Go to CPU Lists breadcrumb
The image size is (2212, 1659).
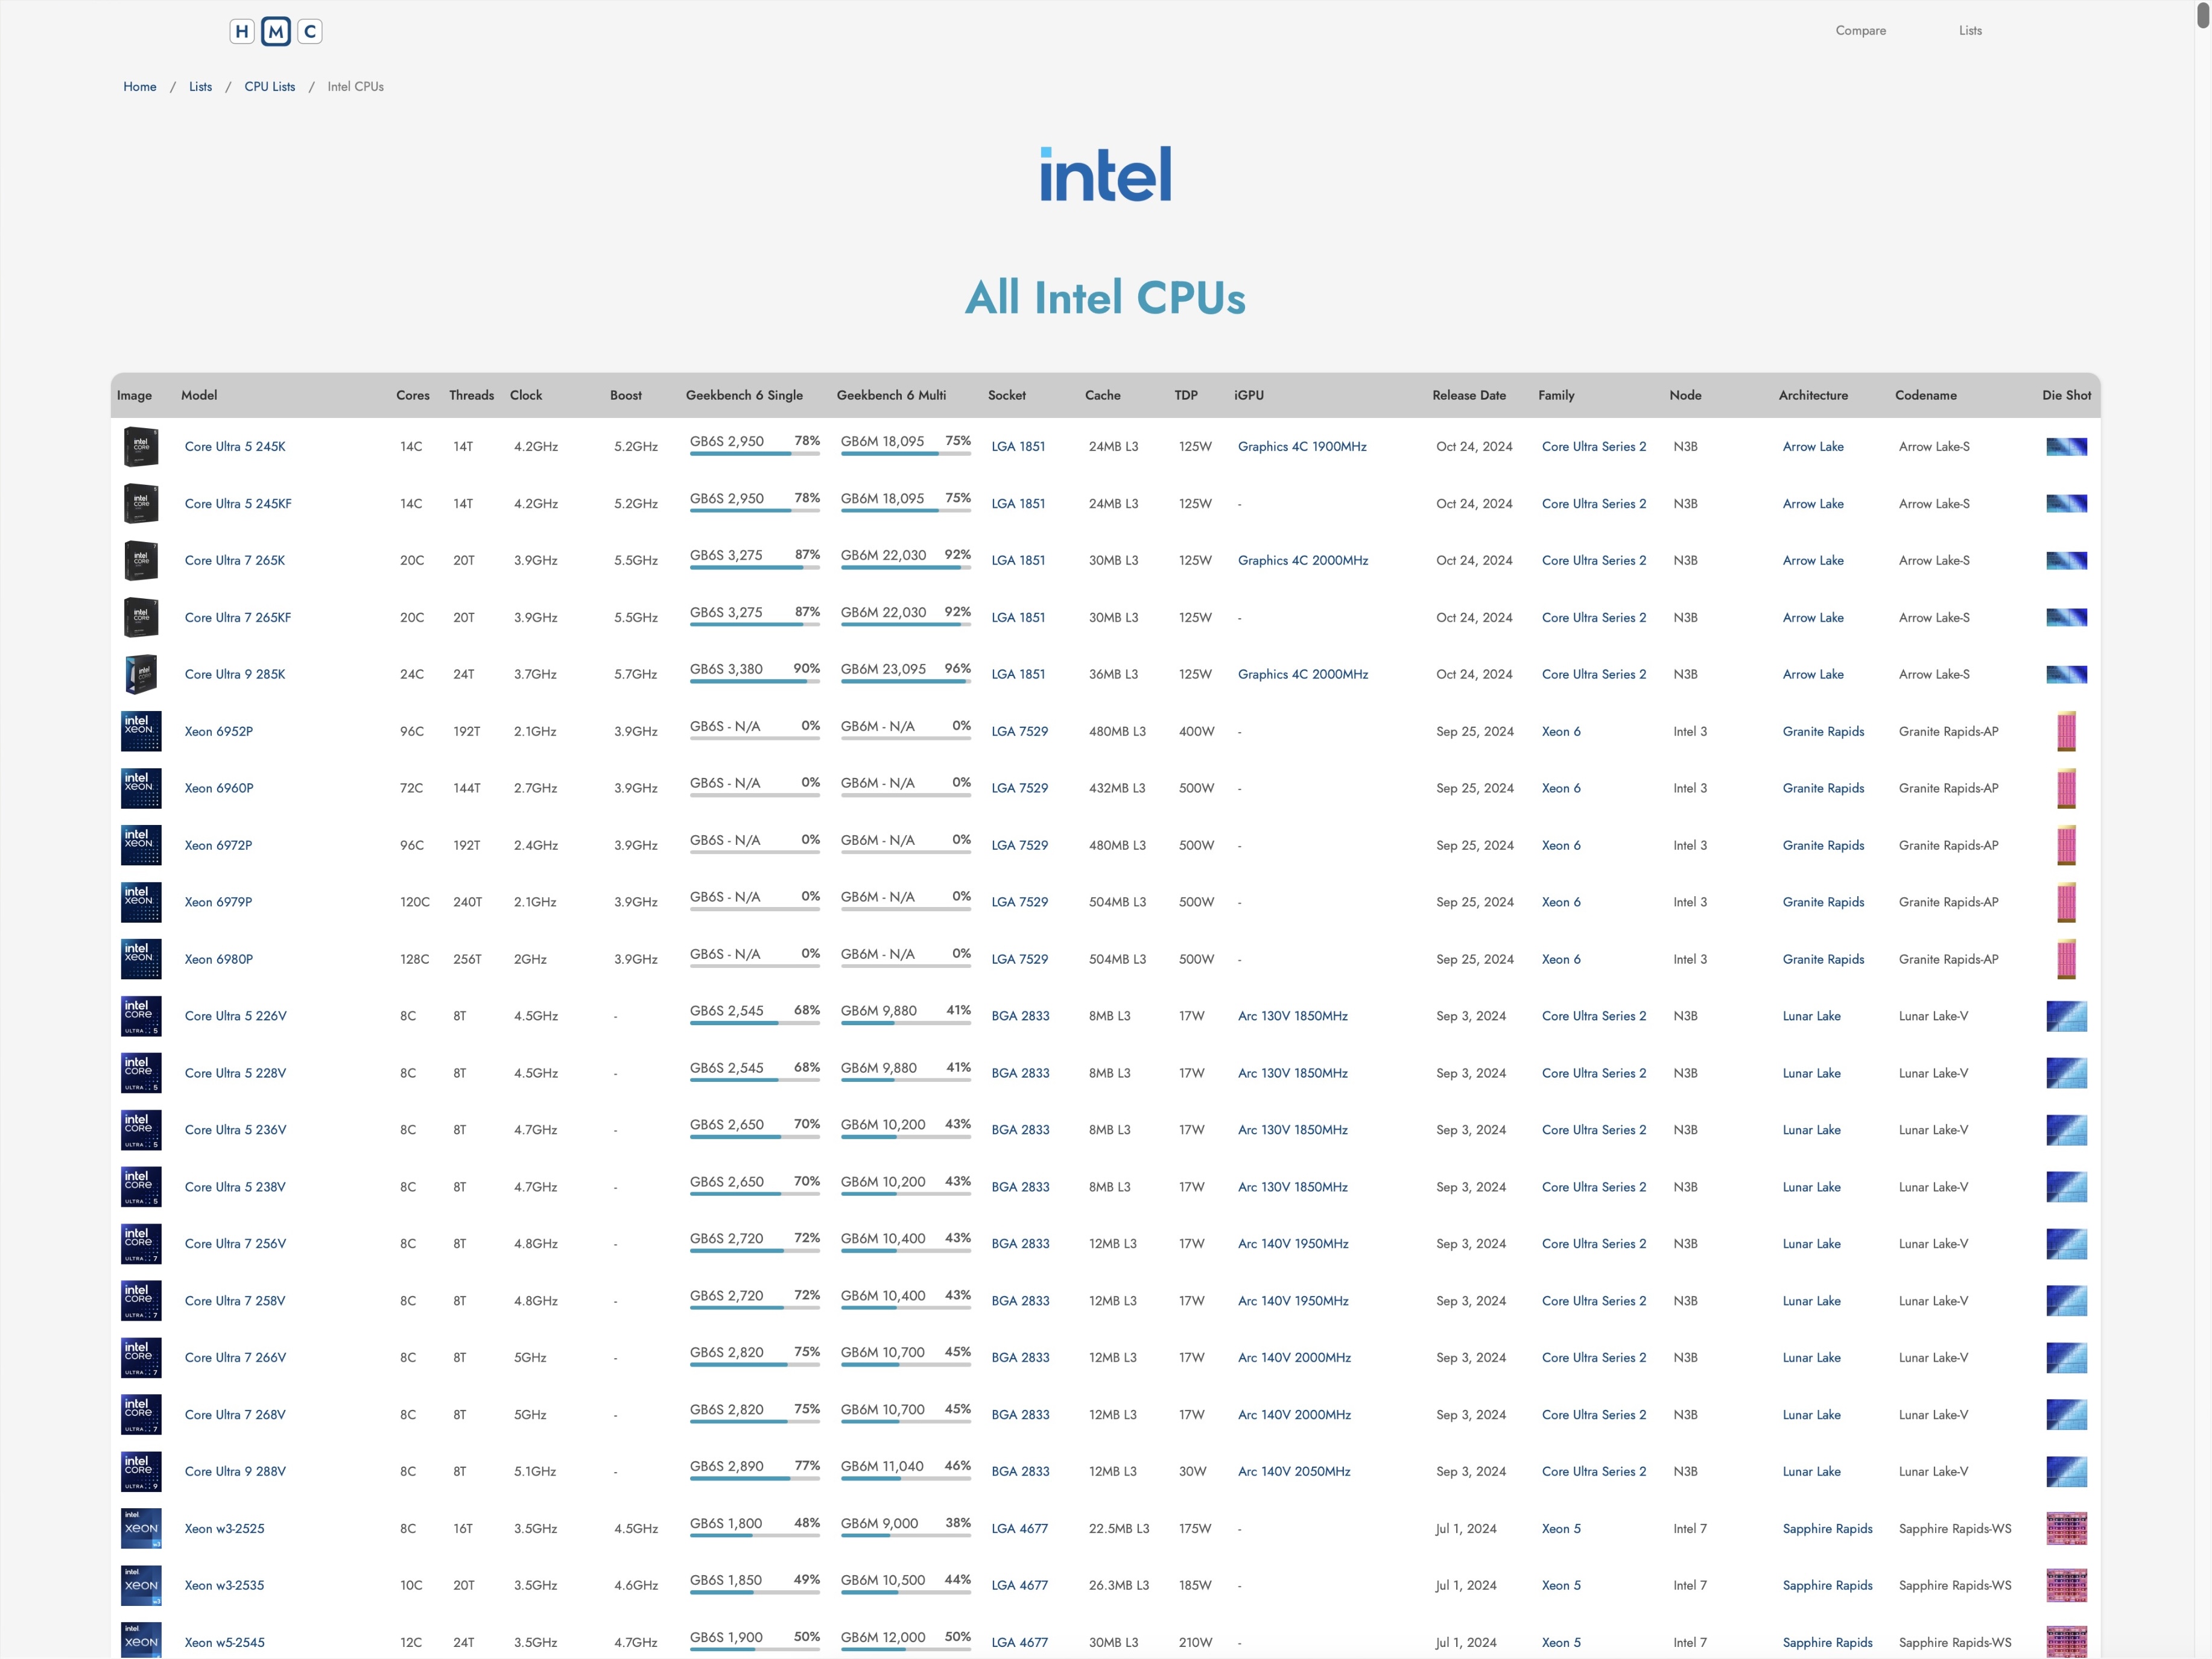[270, 87]
